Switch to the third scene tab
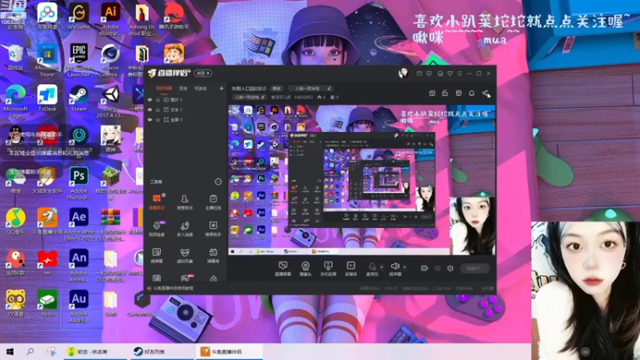 tap(200, 88)
